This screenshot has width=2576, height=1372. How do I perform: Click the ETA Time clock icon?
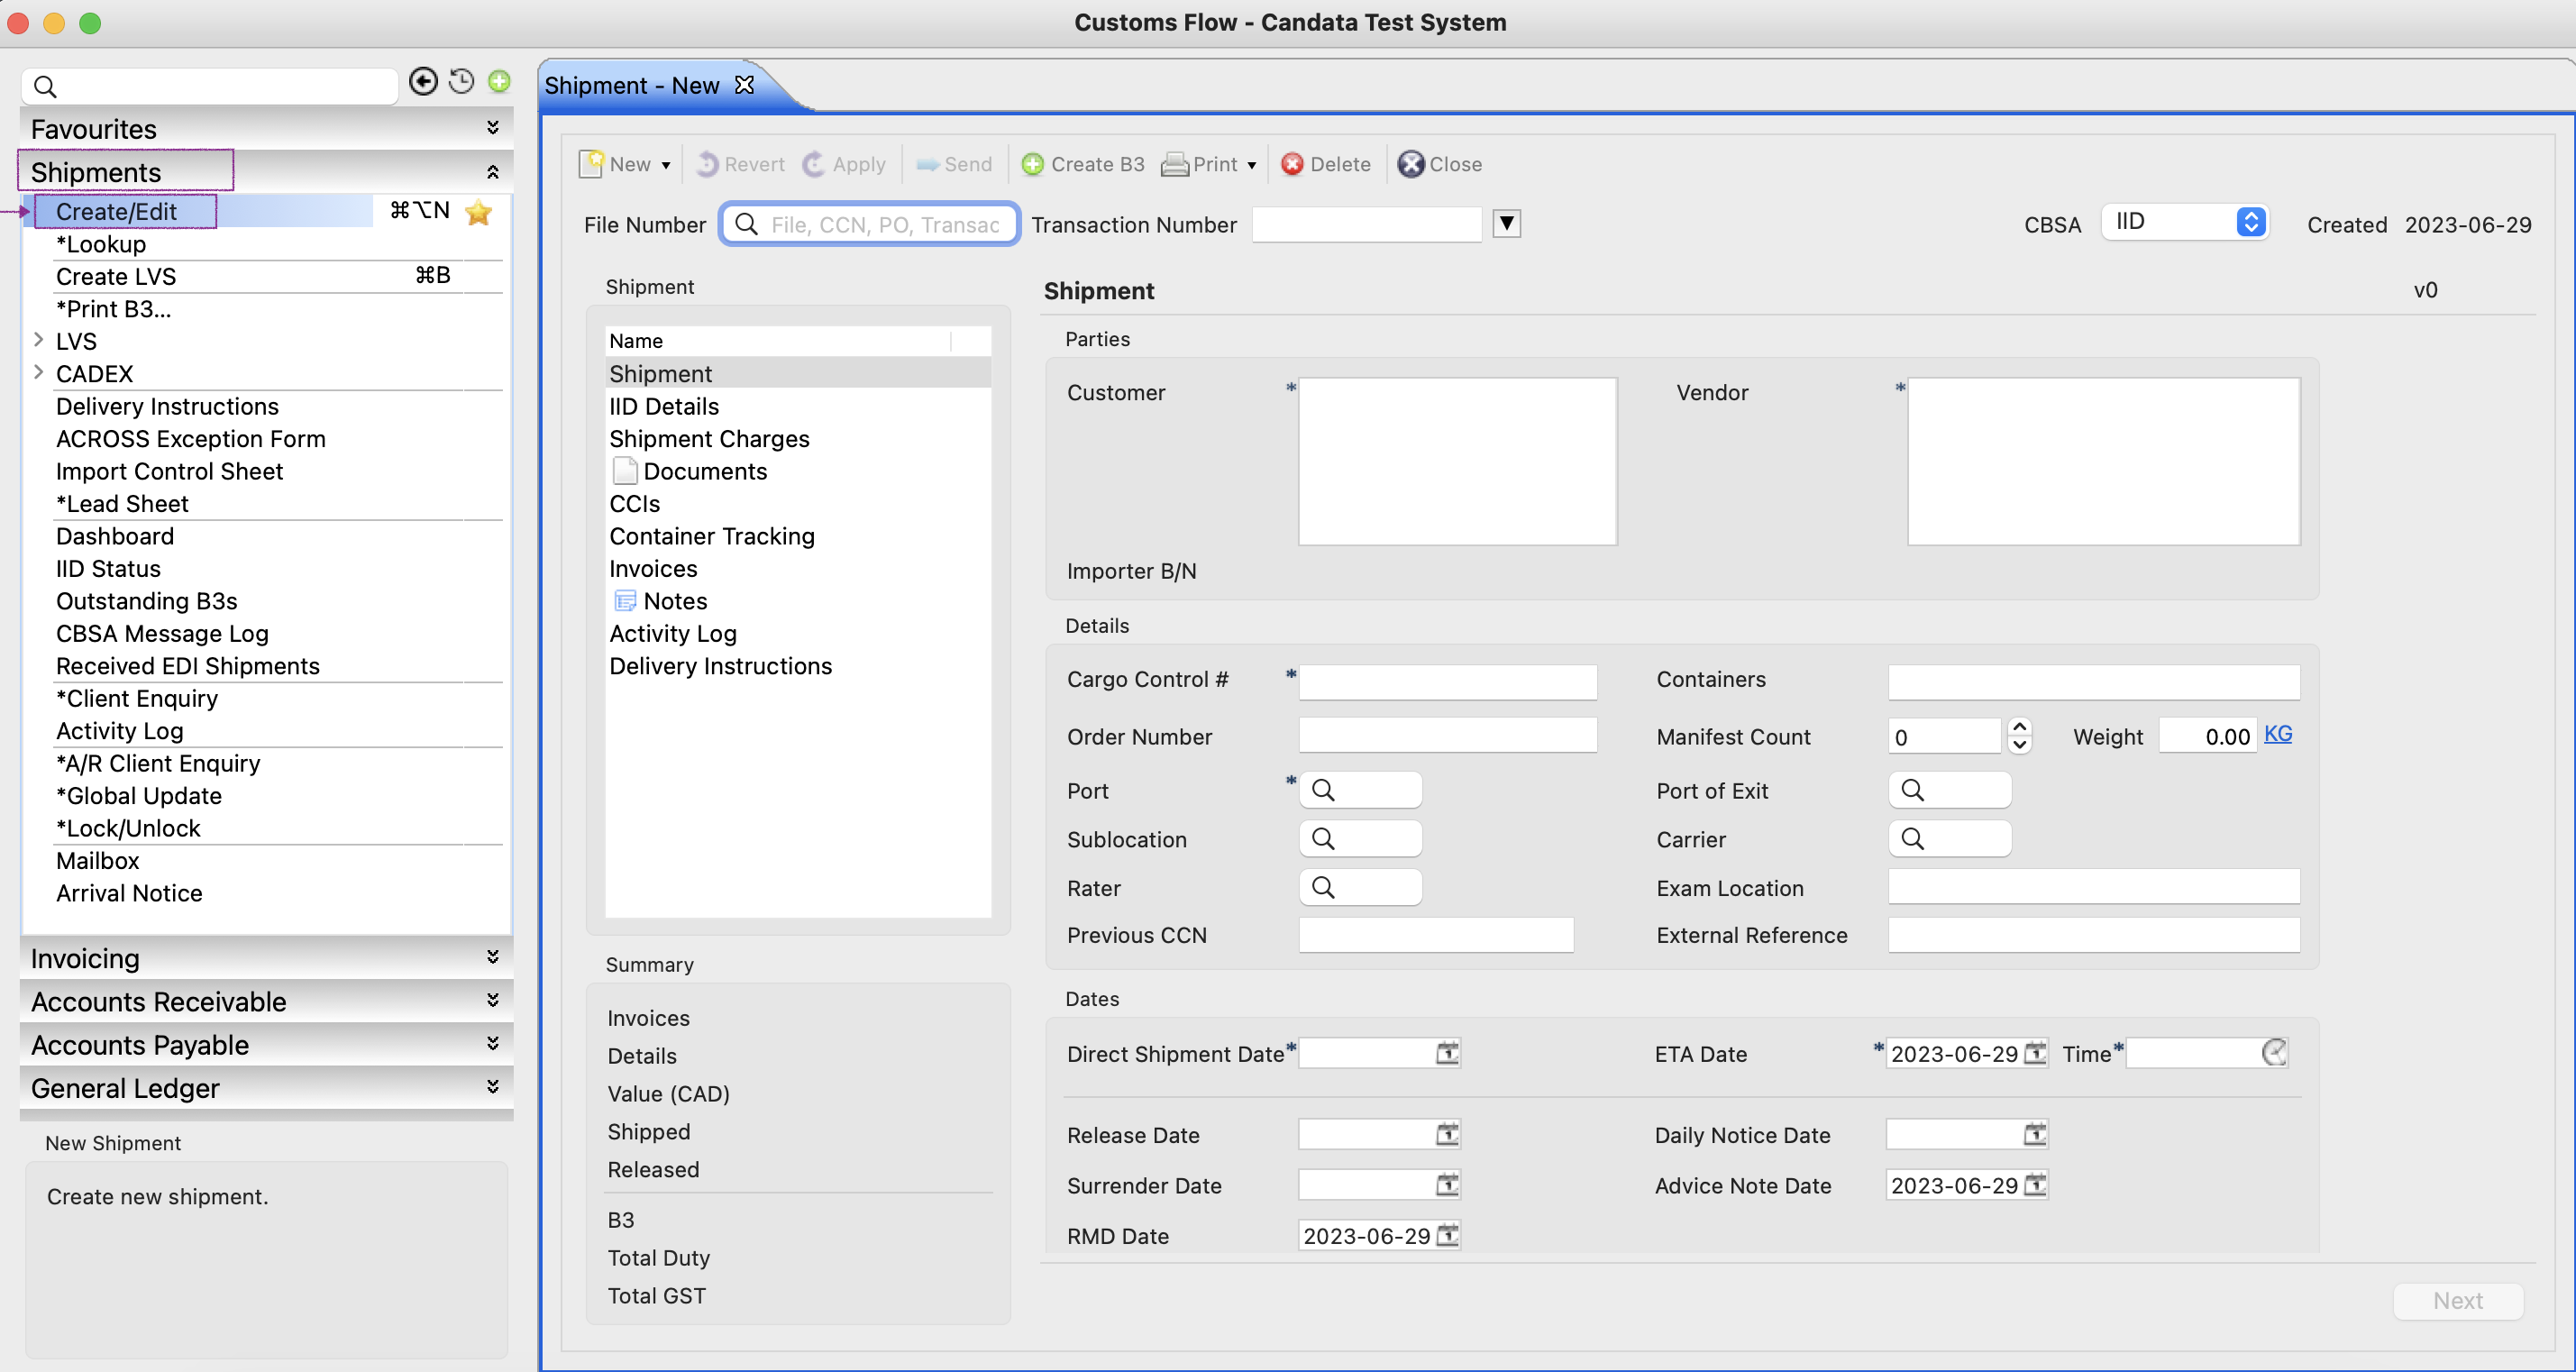(x=2274, y=1053)
